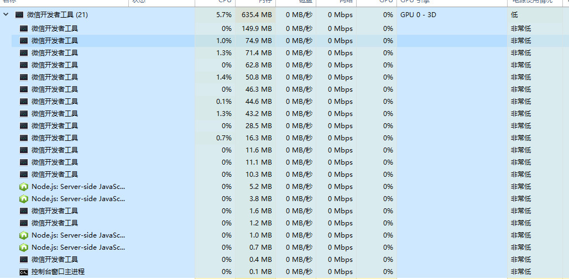
Task: Click the icon of the 0.4 MB process
Action: point(24,260)
